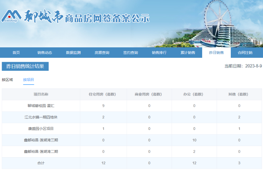Click the 昨日销售统计结果 heading button
263x171 pixels.
[25, 66]
